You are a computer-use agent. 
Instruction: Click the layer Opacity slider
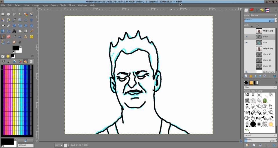click(x=260, y=20)
